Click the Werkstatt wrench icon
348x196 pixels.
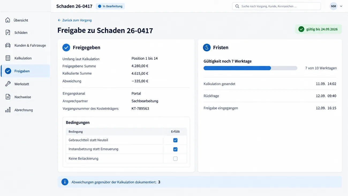click(8, 84)
